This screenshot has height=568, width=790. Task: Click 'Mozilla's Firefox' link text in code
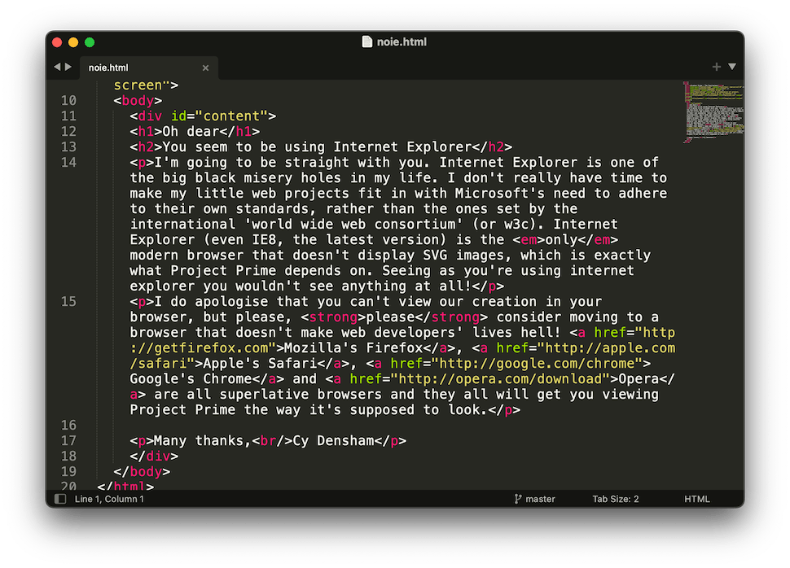(x=353, y=348)
